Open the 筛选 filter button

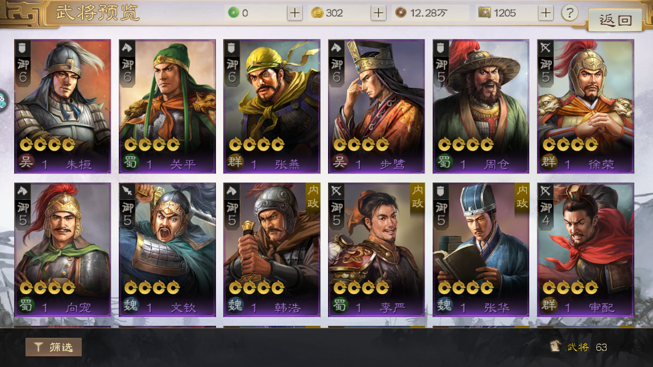click(54, 347)
